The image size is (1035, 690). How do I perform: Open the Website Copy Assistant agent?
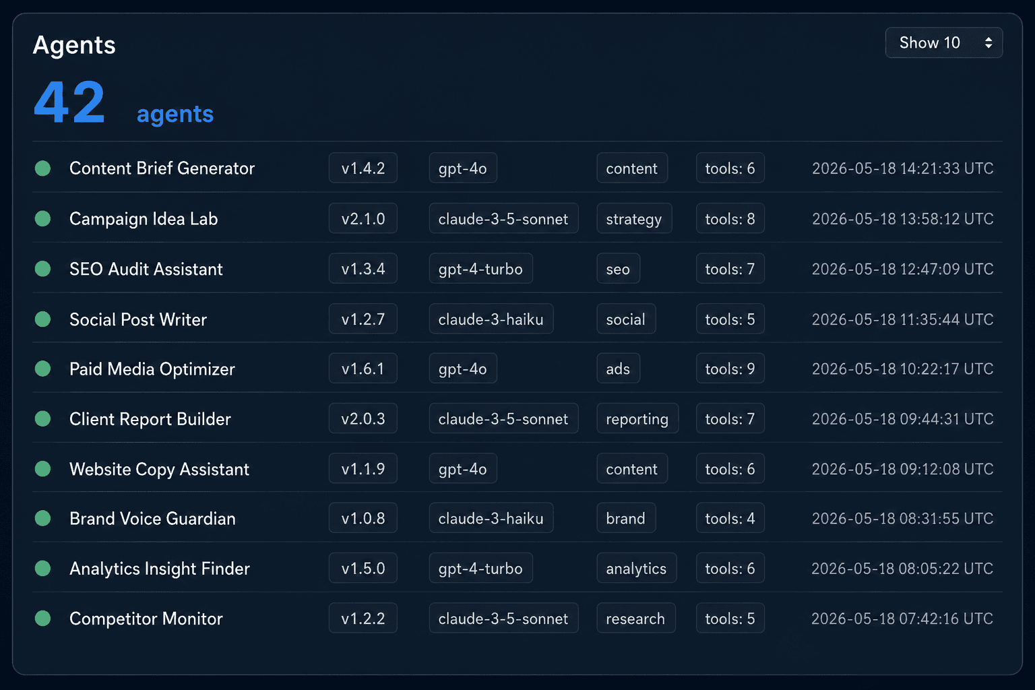click(159, 468)
